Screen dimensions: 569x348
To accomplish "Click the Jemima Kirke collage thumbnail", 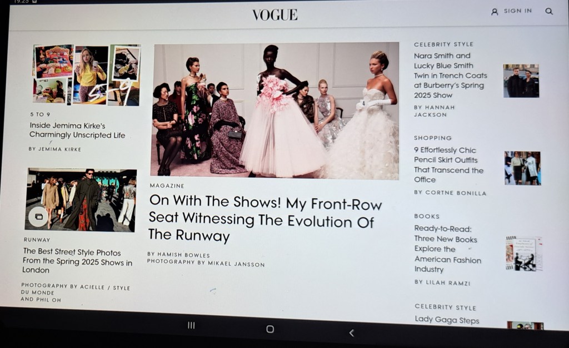I will 87,75.
